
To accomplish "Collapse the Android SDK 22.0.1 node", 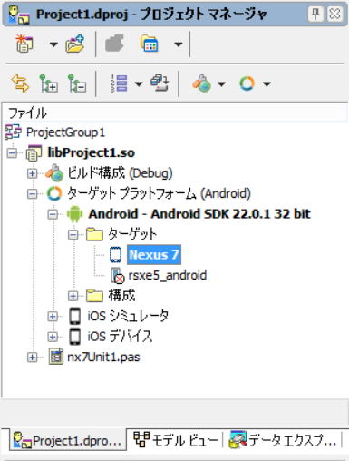I will pyautogui.click(x=53, y=214).
